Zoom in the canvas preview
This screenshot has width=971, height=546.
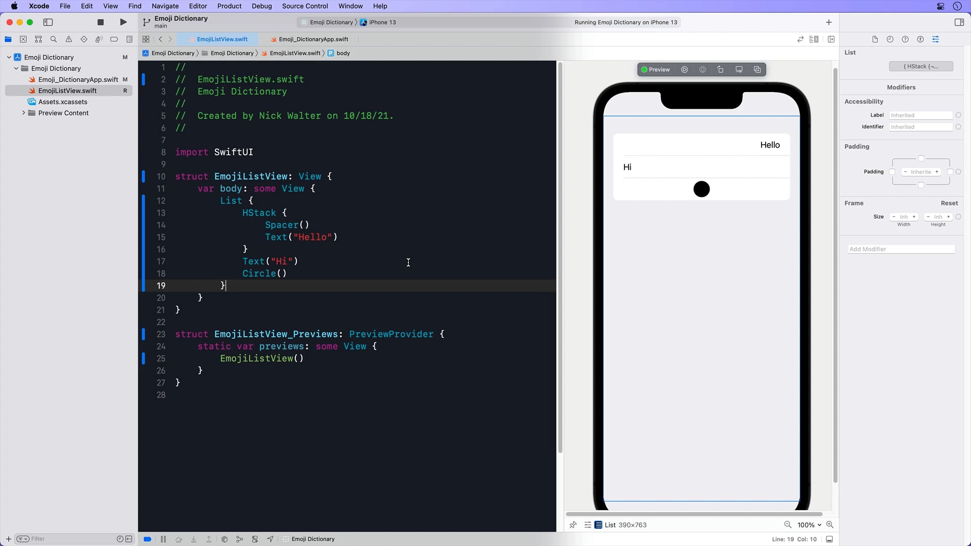pos(830,525)
